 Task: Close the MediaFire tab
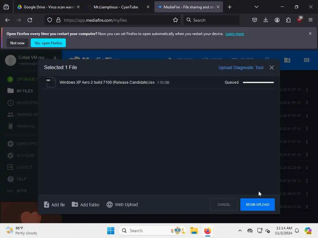[x=218, y=7]
